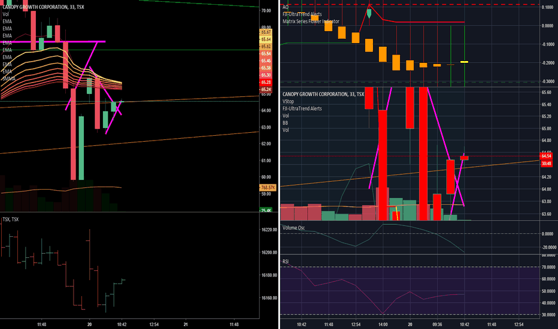Click the 65.60 price axis value
The height and width of the screenshot is (329, 558).
tap(547, 93)
